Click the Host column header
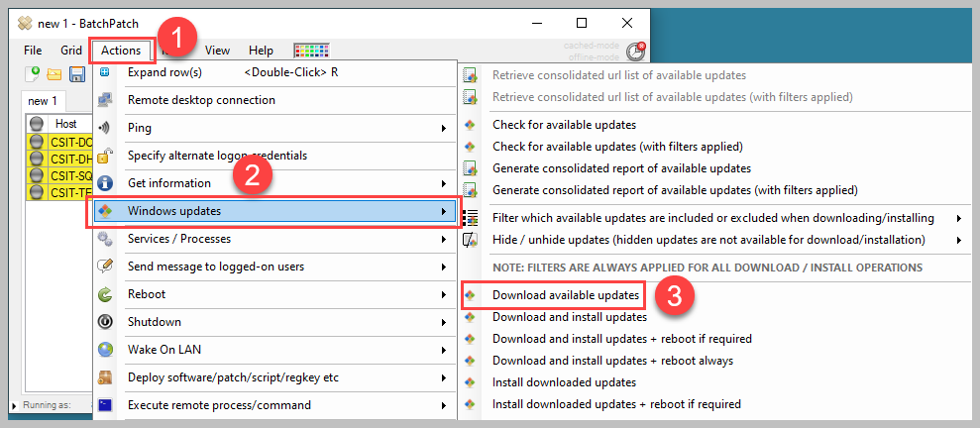 66,124
